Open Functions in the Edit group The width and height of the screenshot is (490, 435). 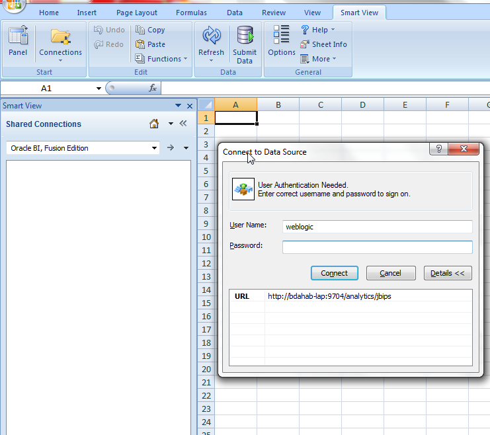coord(161,59)
